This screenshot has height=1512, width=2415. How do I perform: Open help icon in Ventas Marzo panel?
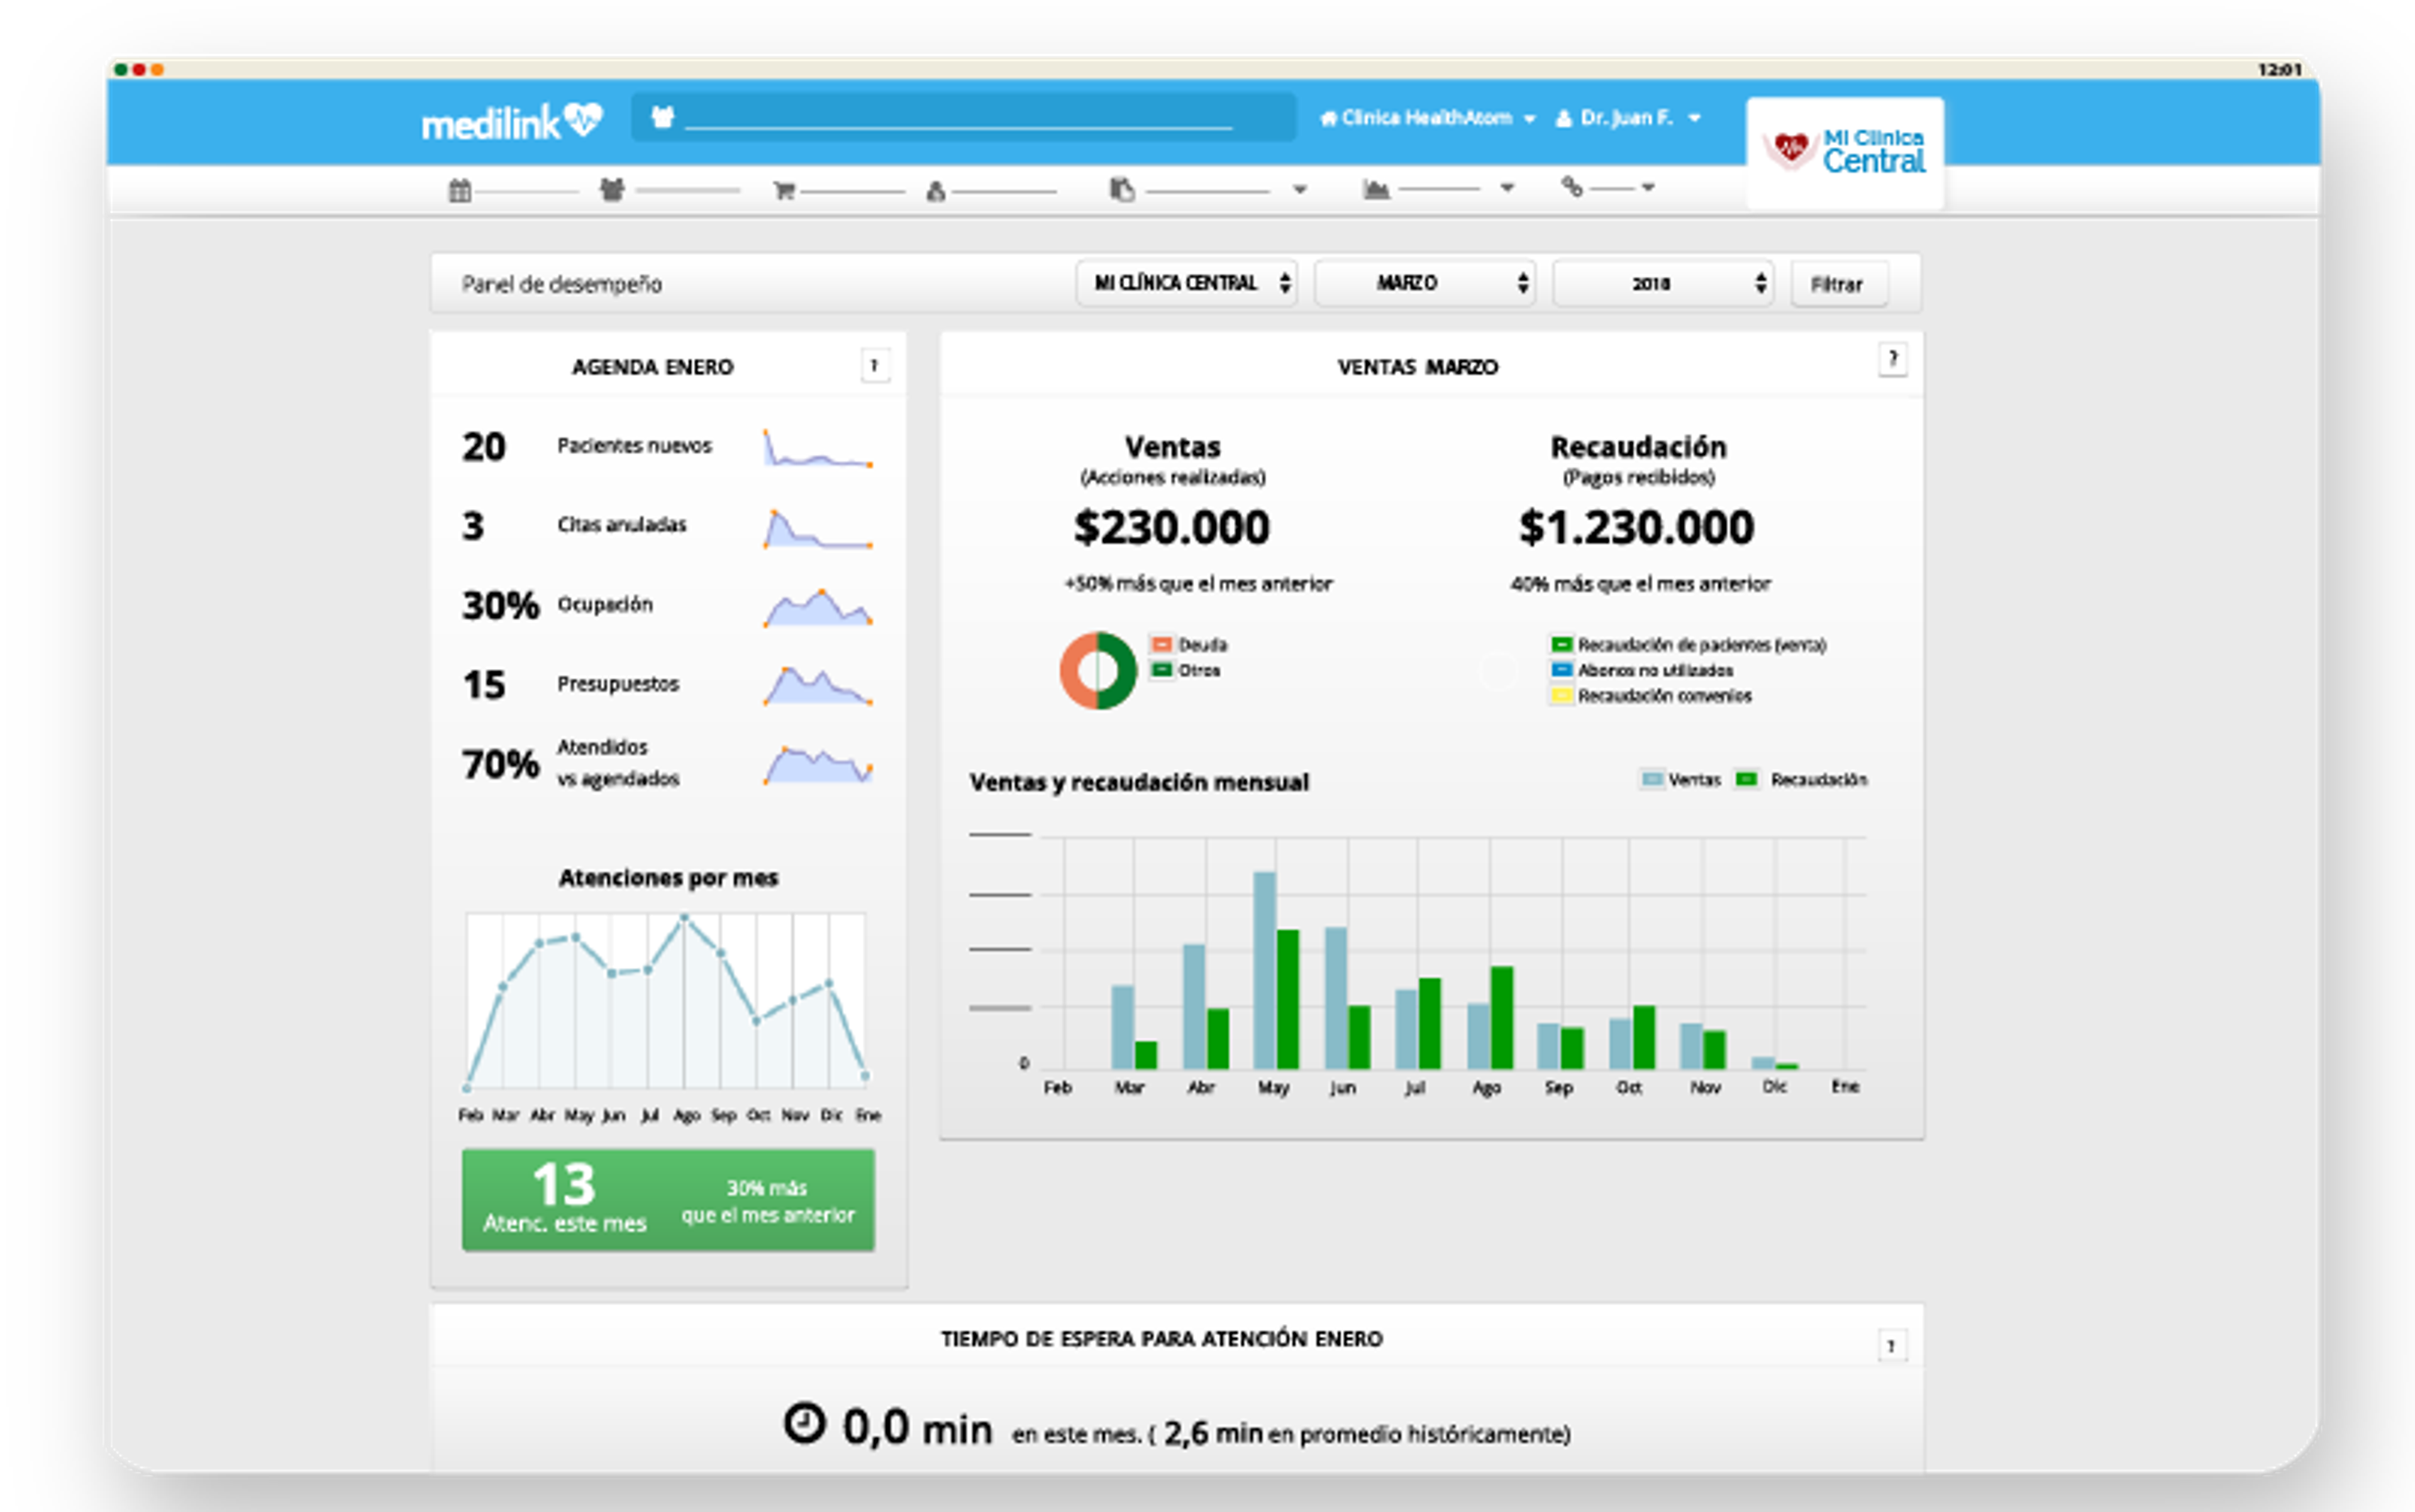[1892, 359]
